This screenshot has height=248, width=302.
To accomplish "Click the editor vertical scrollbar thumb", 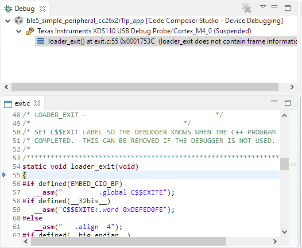I will (x=284, y=164).
